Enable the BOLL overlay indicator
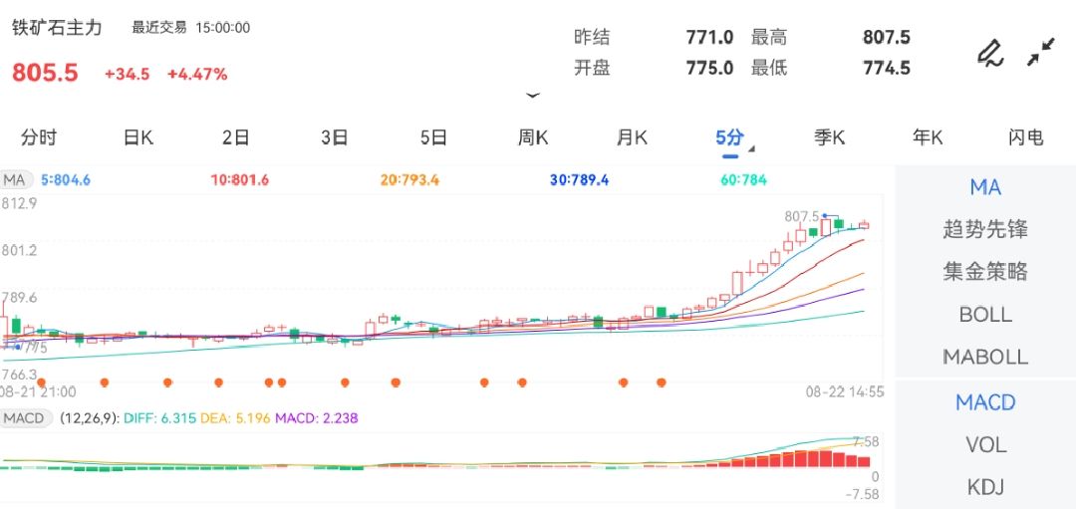1076x509 pixels. point(984,315)
